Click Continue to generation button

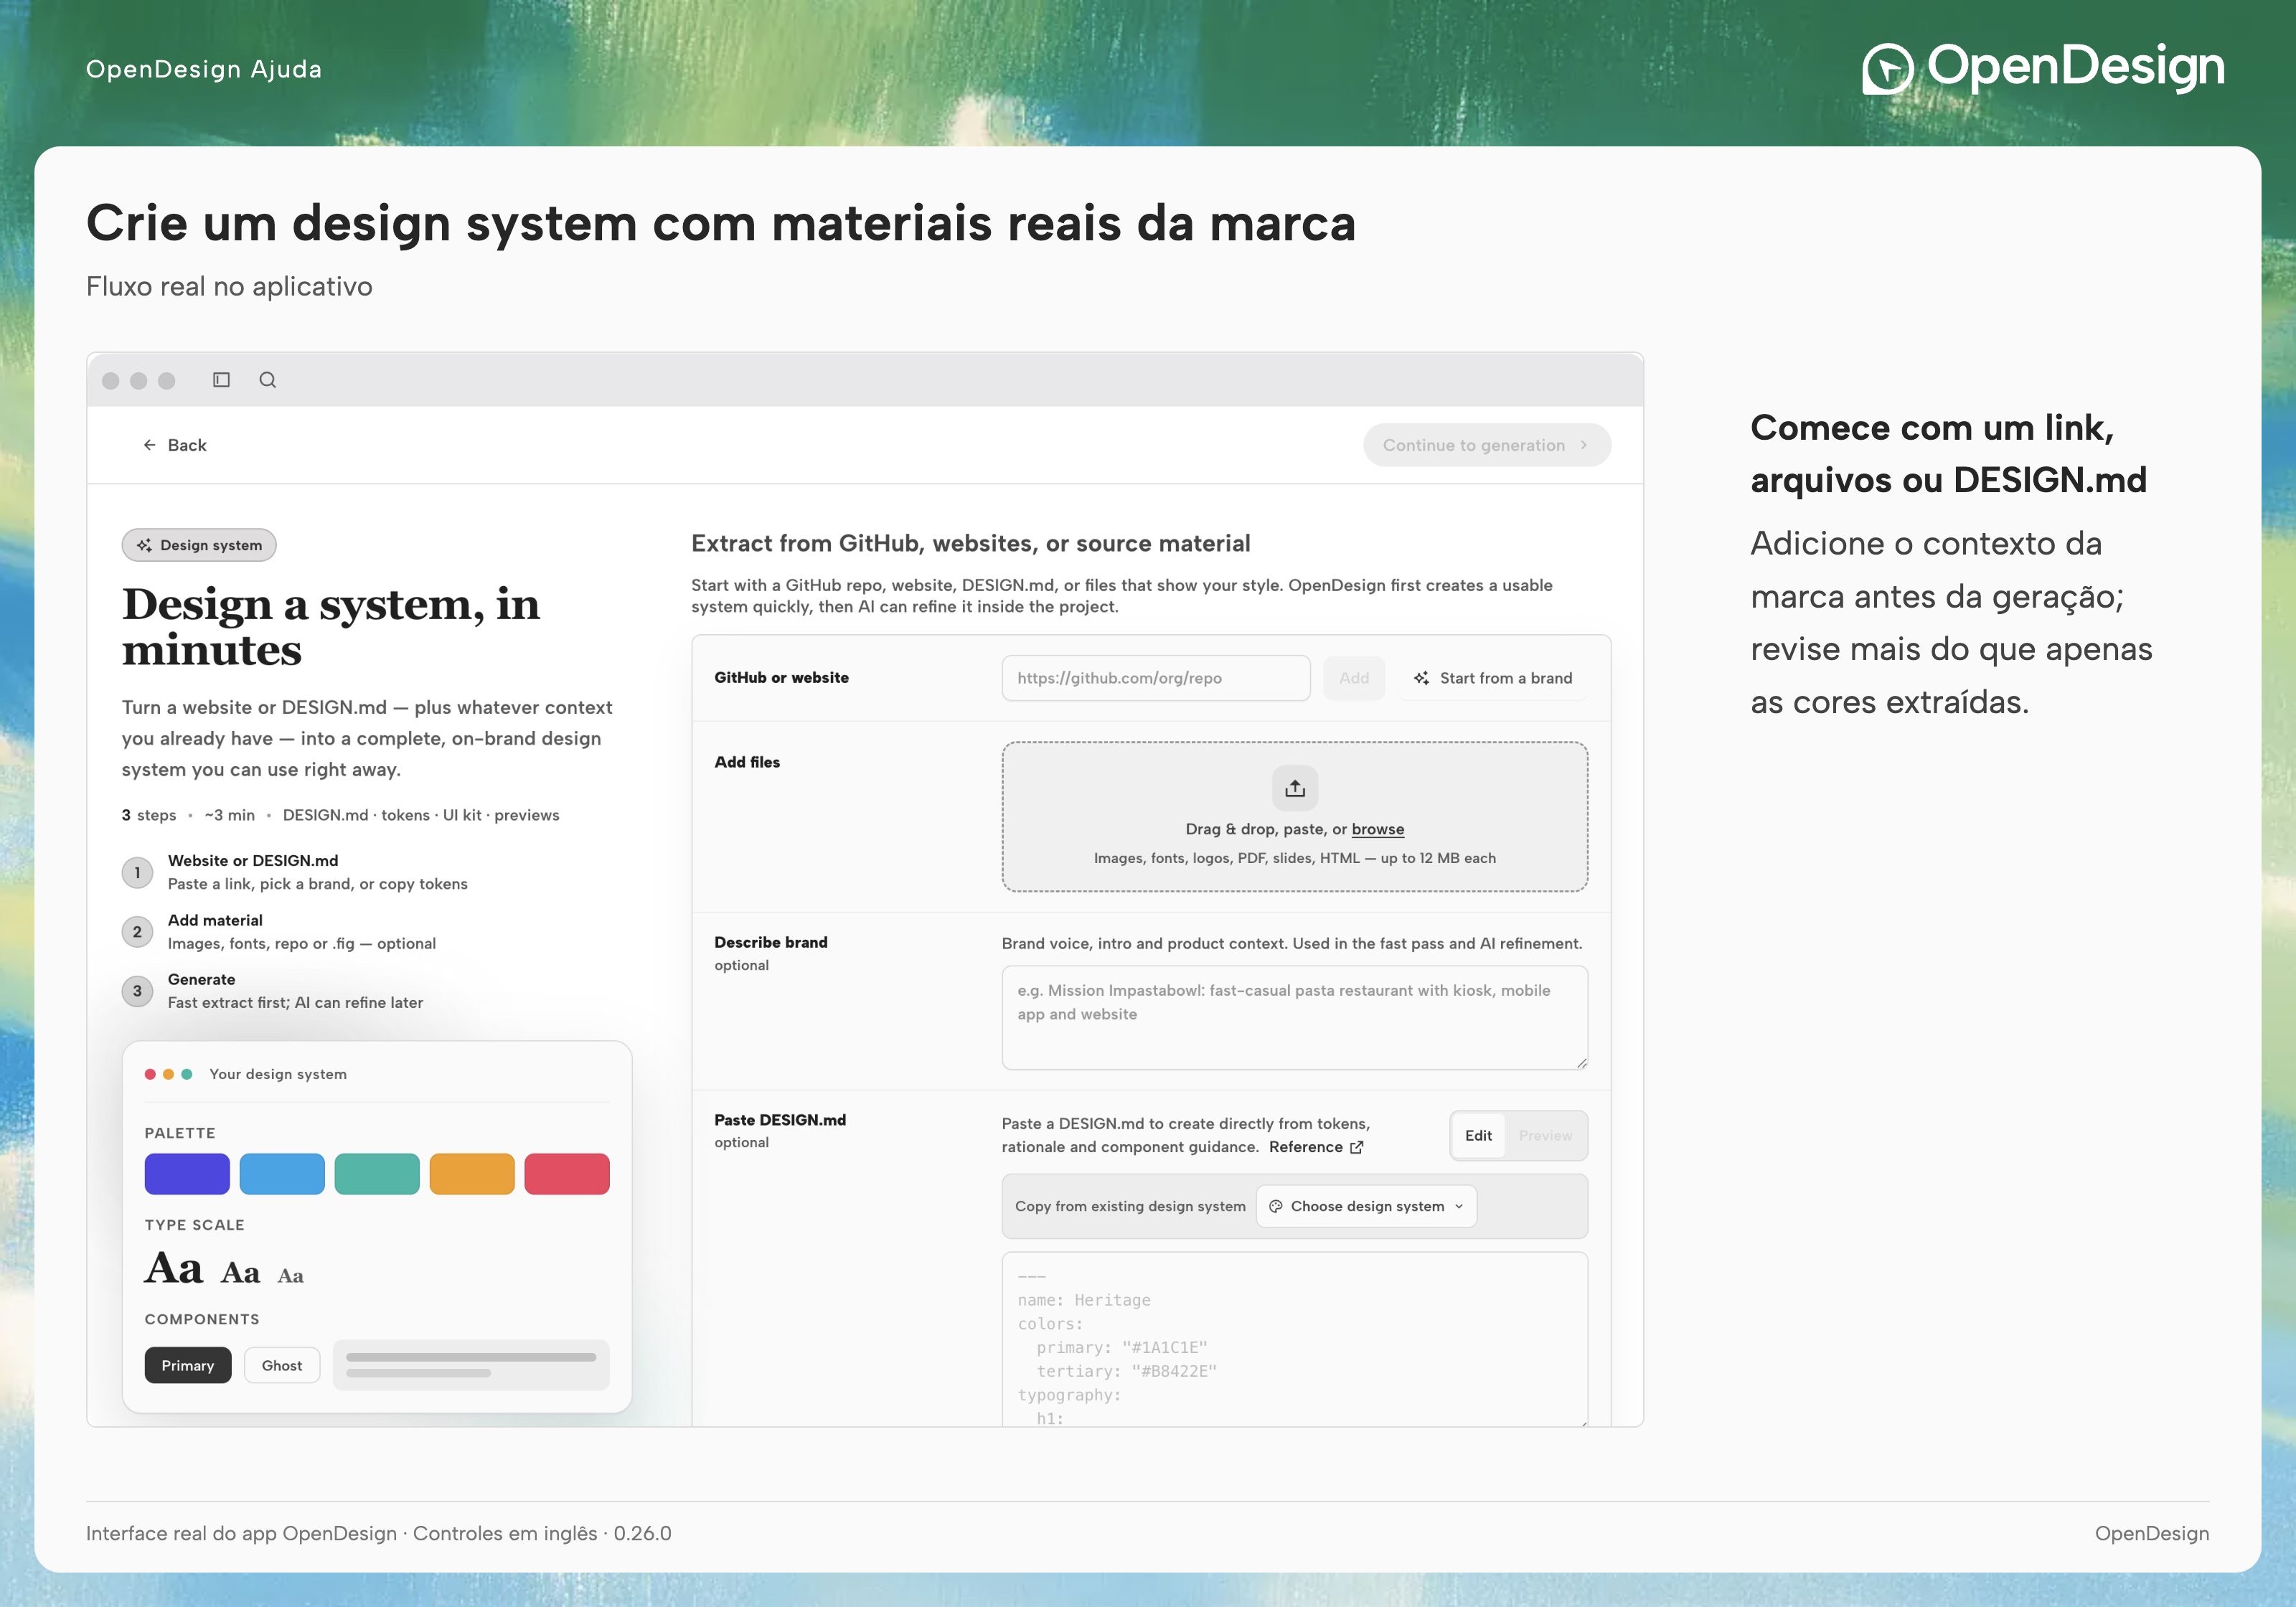(1486, 445)
